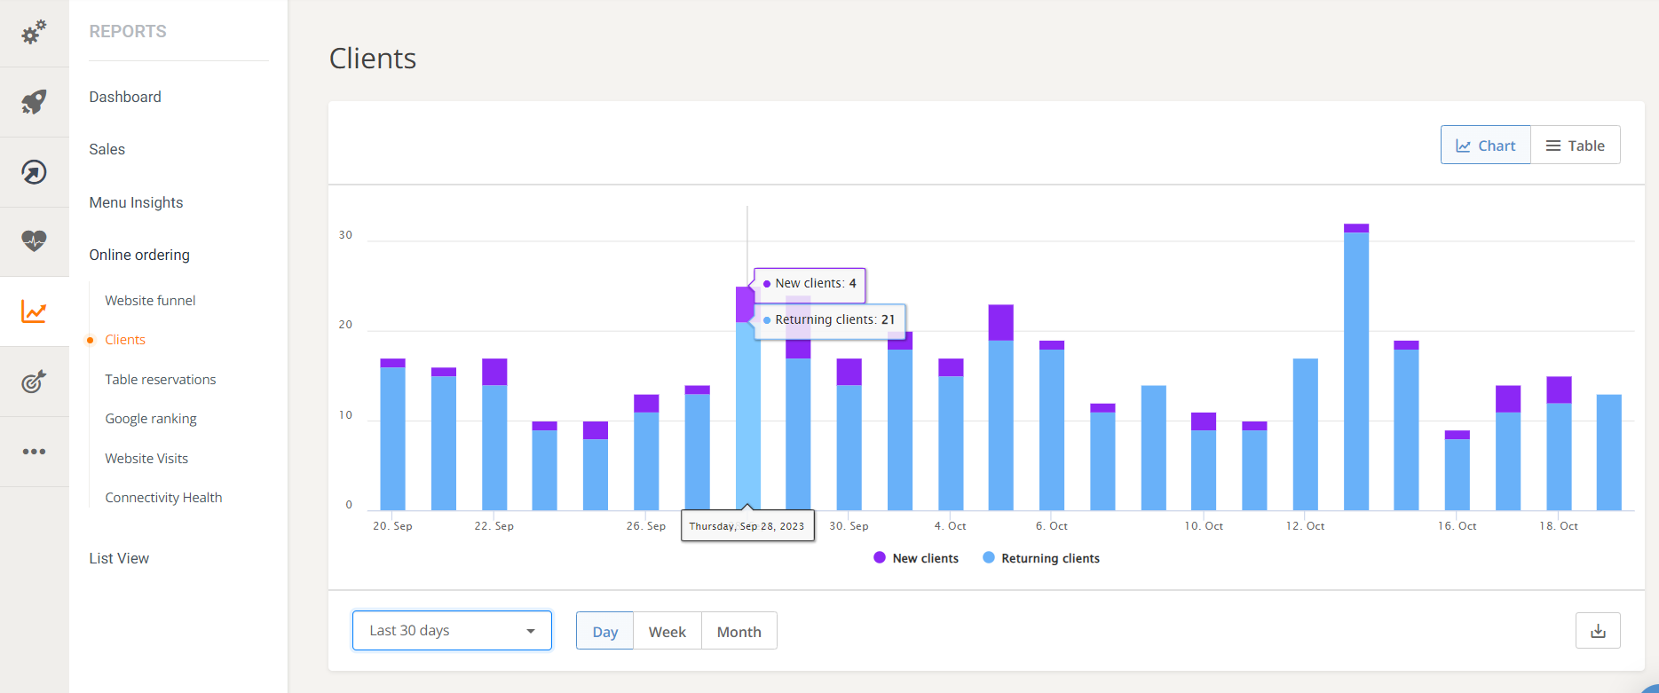Go to Google ranking report

[151, 419]
